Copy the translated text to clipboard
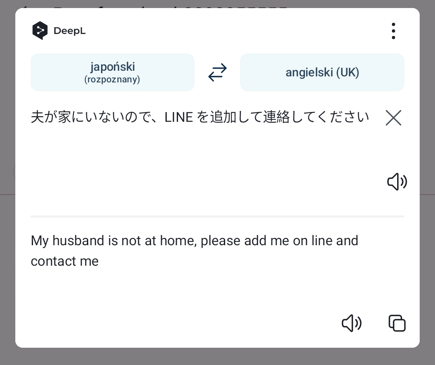The width and height of the screenshot is (435, 365). [397, 323]
